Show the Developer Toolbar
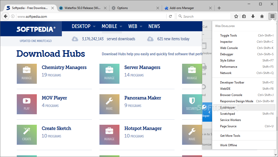This screenshot has width=278, height=157. click(244, 82)
